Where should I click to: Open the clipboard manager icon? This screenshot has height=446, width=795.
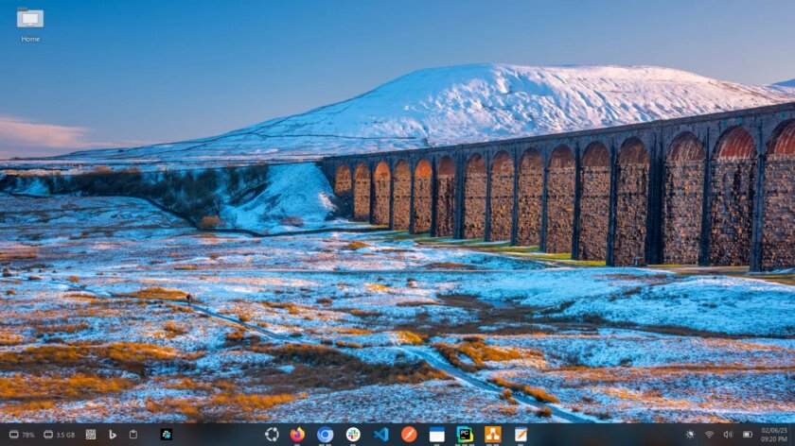tap(133, 435)
